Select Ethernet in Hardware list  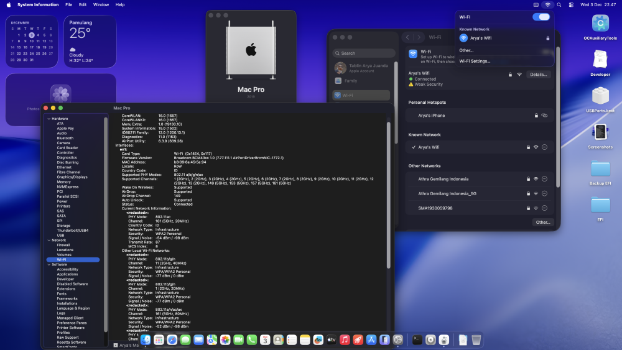pyautogui.click(x=64, y=167)
